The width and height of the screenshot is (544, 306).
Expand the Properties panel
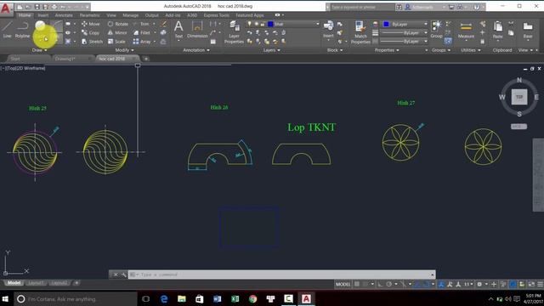pos(387,50)
